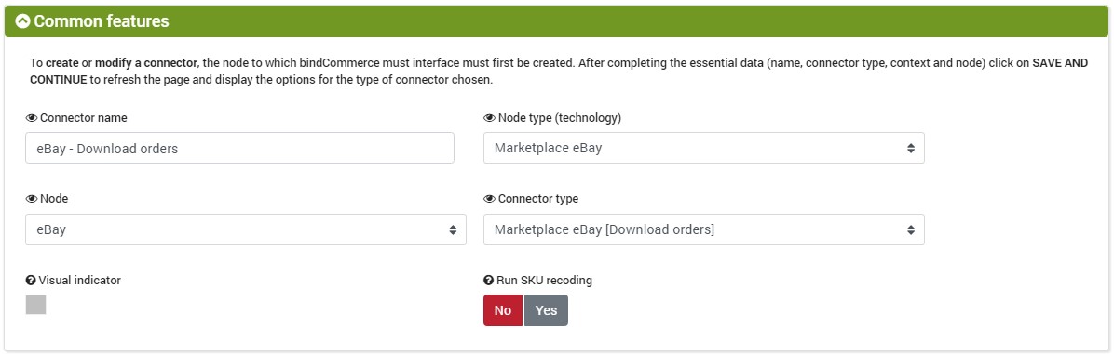Collapse the Common features section chevron icon

tap(22, 21)
